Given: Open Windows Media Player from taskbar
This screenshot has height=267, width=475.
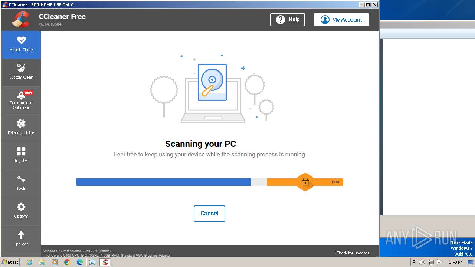Looking at the screenshot, I should (55, 262).
